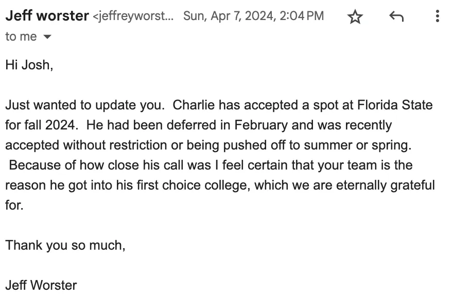Star this email from Jeff worster
This screenshot has height=299, width=453.
coord(355,17)
